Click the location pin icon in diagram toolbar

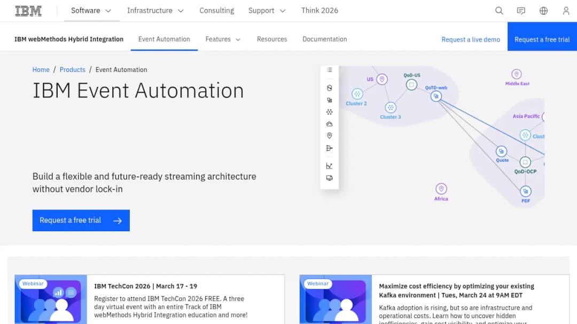[x=329, y=136]
